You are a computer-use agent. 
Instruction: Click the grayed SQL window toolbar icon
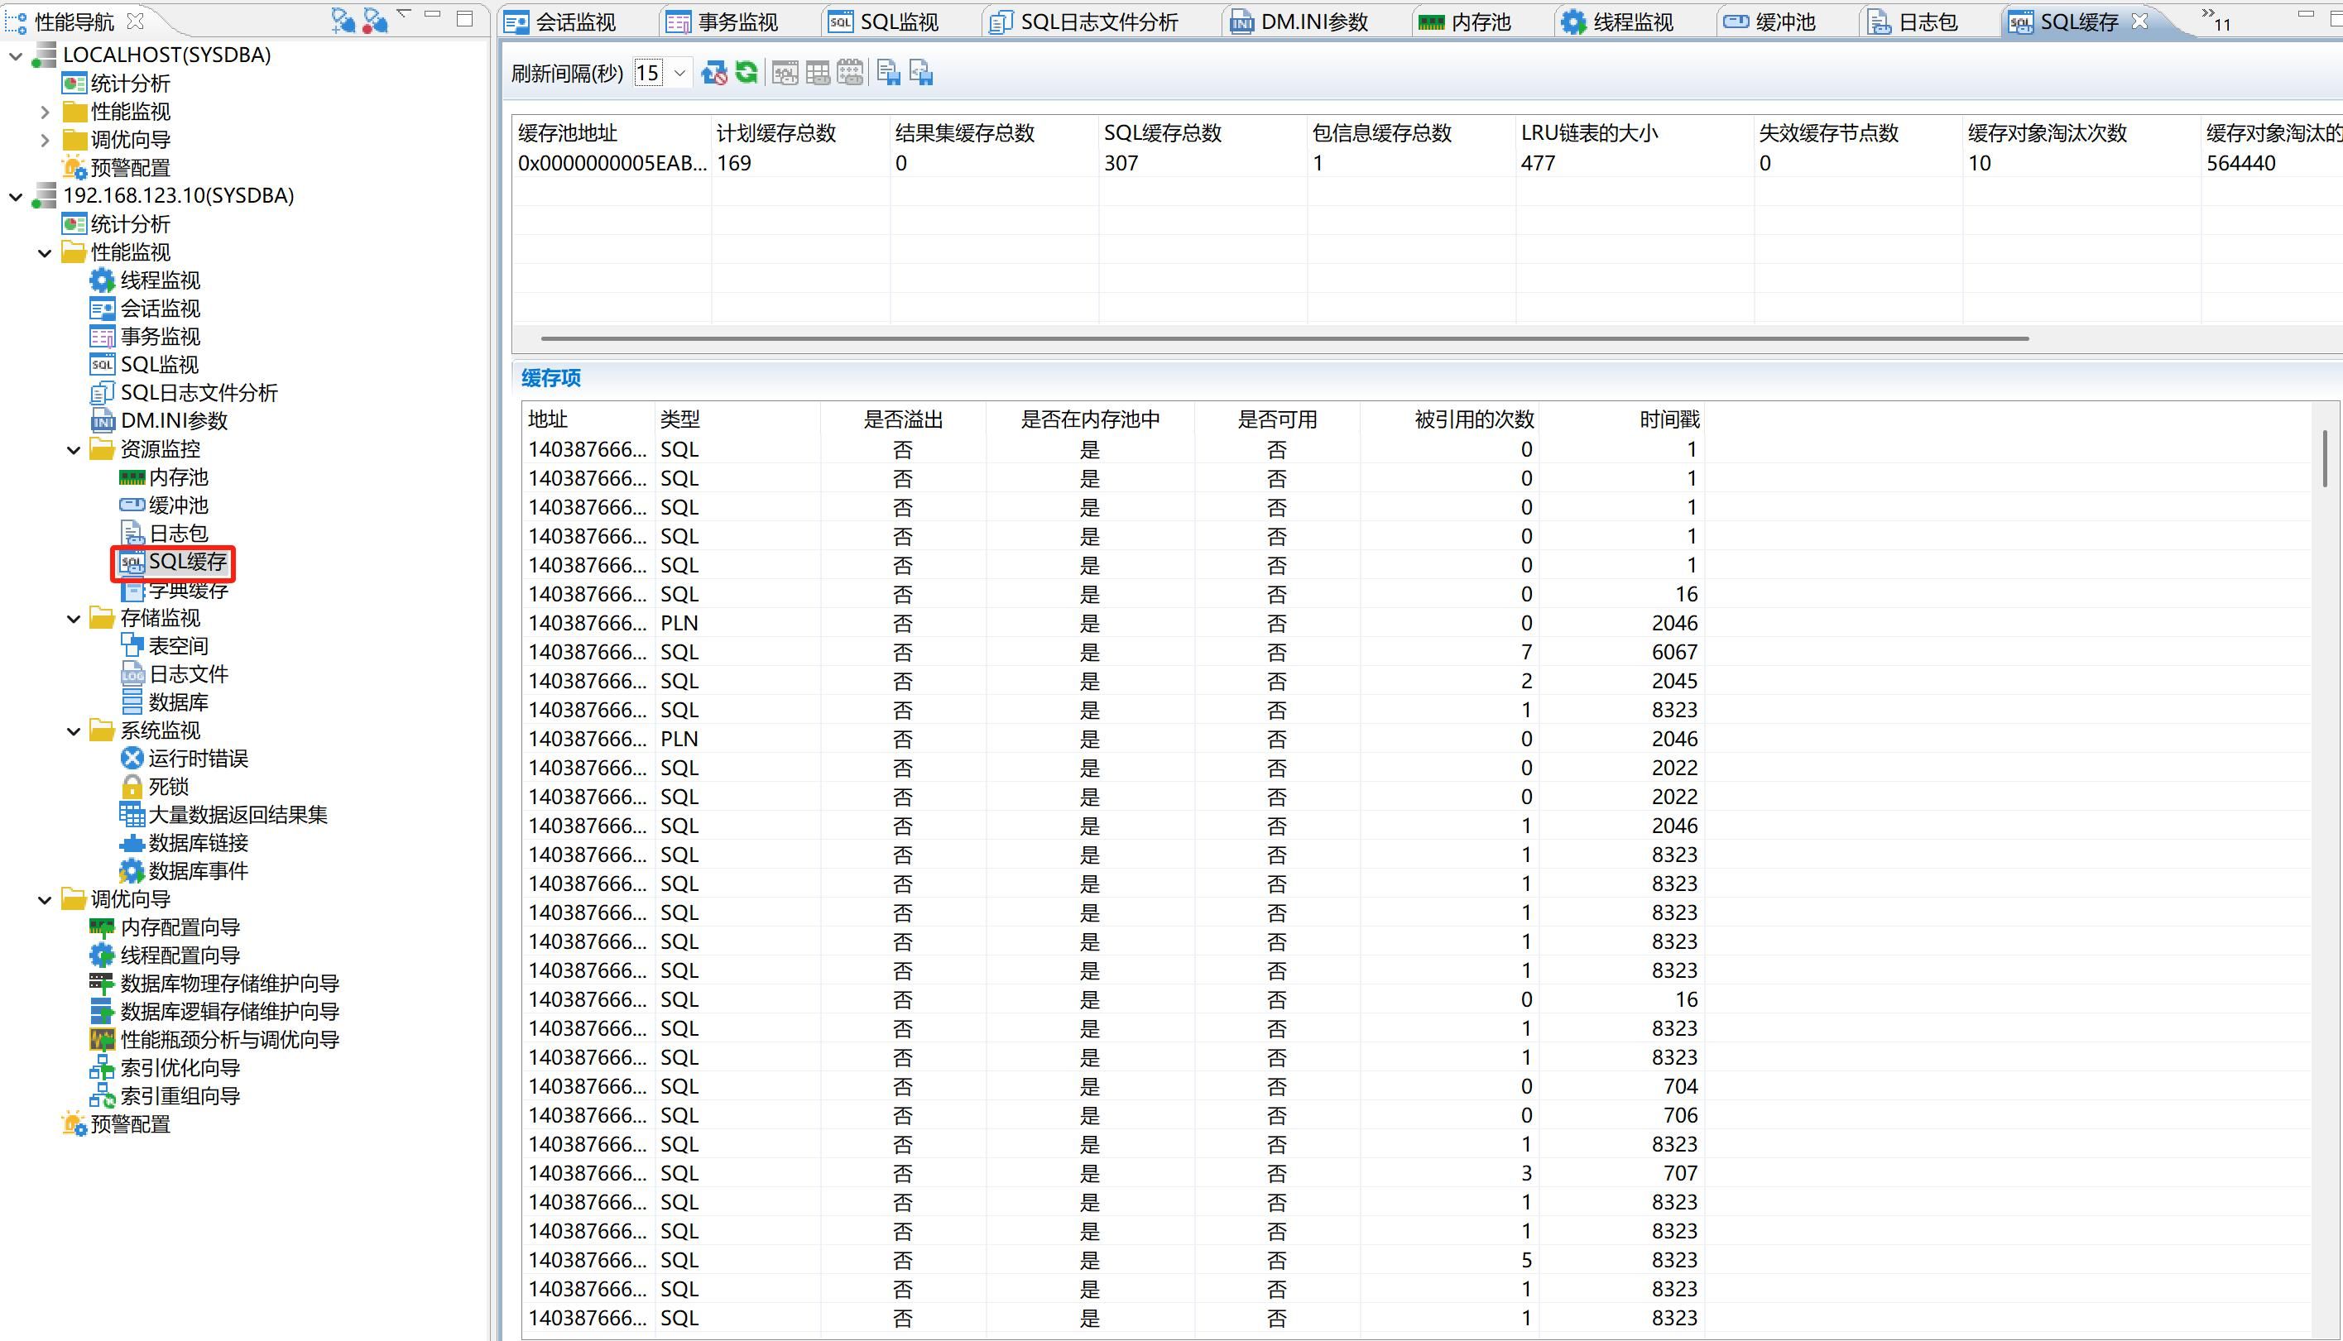(x=785, y=73)
